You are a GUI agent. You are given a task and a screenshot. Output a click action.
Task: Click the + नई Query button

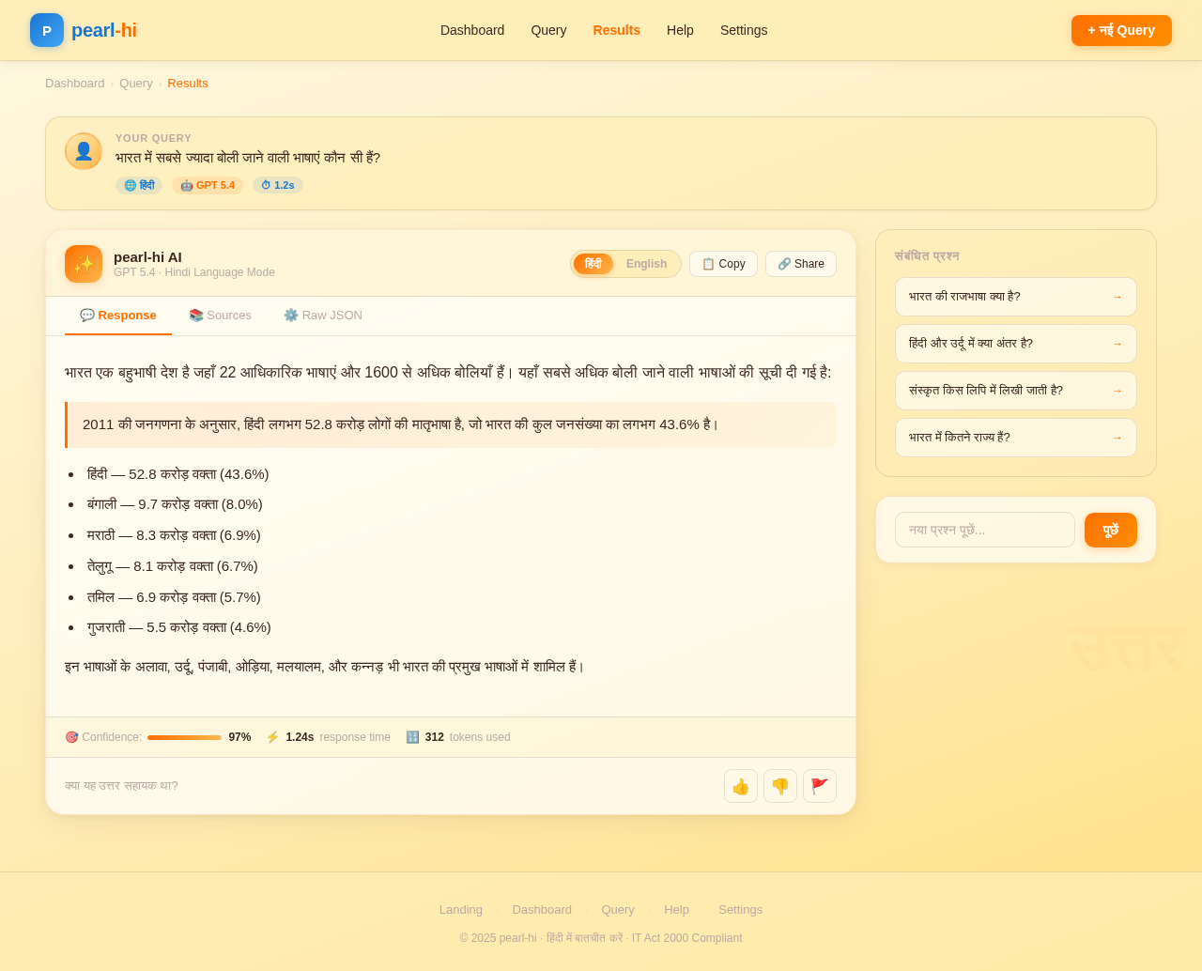pos(1121,30)
